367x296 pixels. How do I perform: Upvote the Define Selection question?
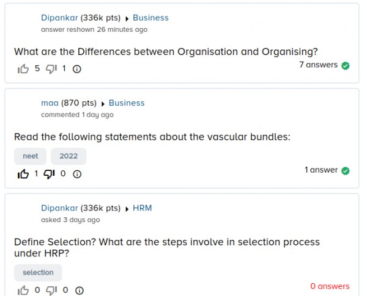(23, 291)
